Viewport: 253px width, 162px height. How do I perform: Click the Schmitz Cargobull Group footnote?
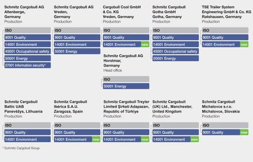click(21, 148)
